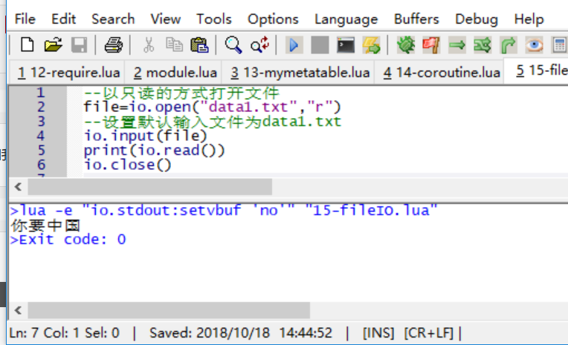Open the Buffers menu
The height and width of the screenshot is (345, 568).
pos(416,19)
